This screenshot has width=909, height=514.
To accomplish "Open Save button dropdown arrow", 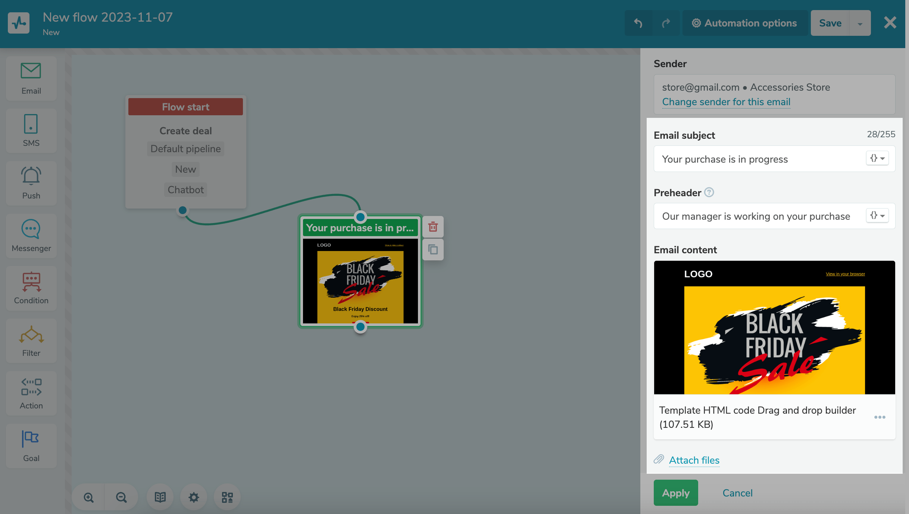I will tap(860, 23).
